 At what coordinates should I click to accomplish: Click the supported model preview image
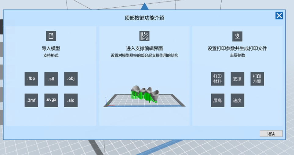click(144, 96)
